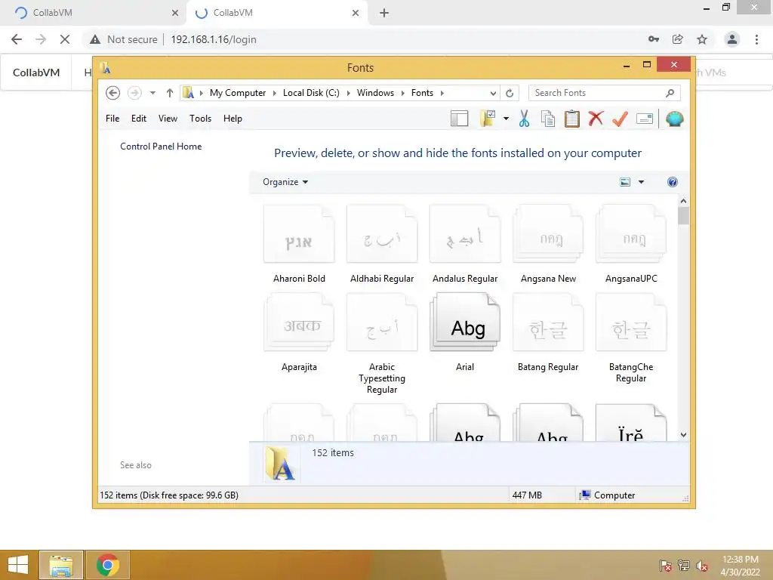
Task: Click the scroll up arrow in font list
Action: tap(683, 201)
